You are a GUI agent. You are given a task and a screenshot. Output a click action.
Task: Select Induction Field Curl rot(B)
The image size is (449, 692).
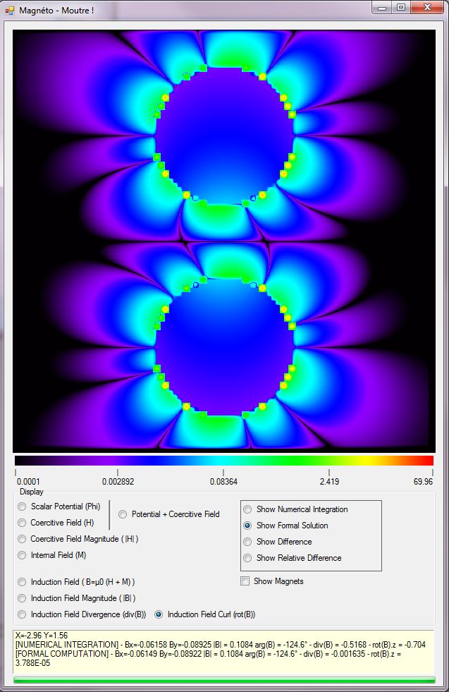(x=159, y=614)
